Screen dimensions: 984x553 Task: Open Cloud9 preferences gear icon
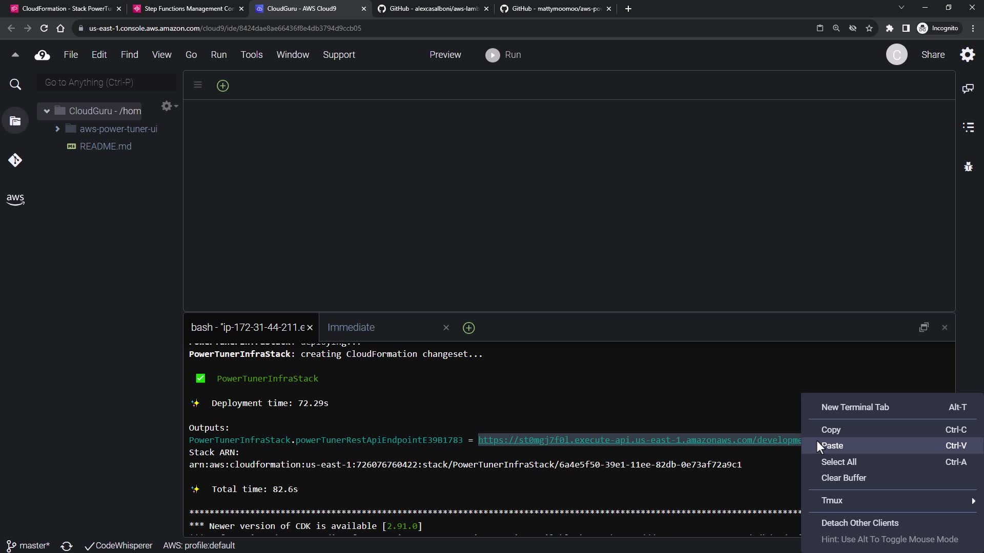click(967, 55)
